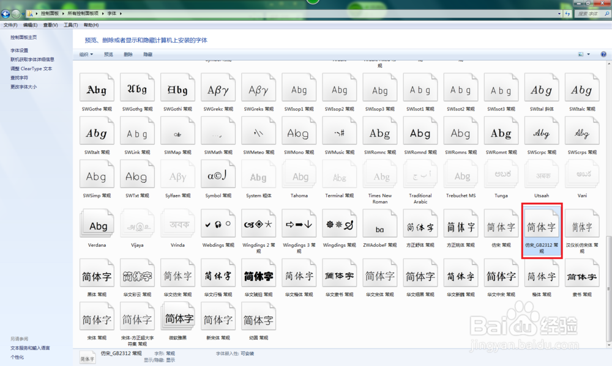The width and height of the screenshot is (612, 366).
Task: Open the 编辑(E) menu
Action: coord(30,25)
